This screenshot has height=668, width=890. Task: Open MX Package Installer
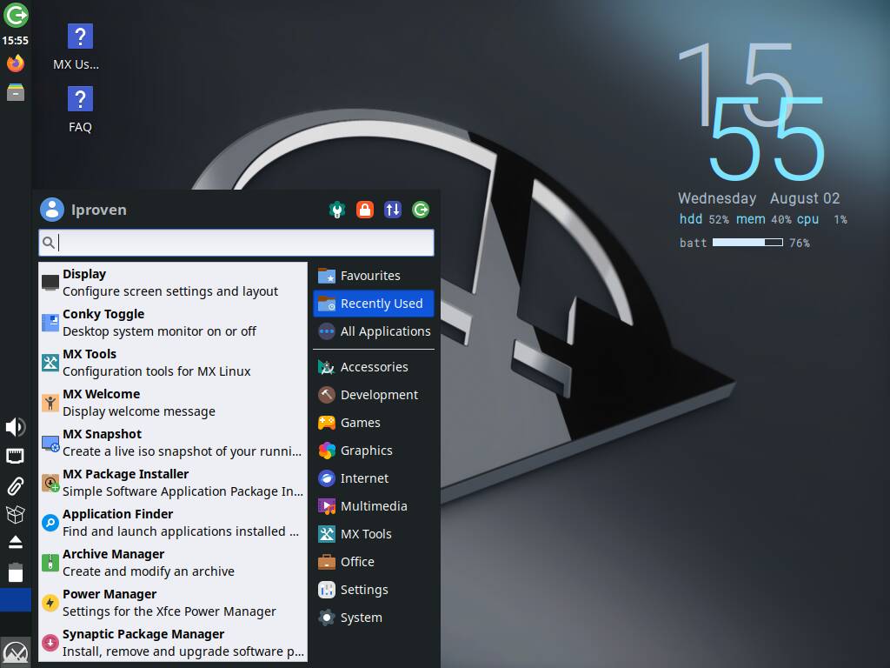point(173,482)
